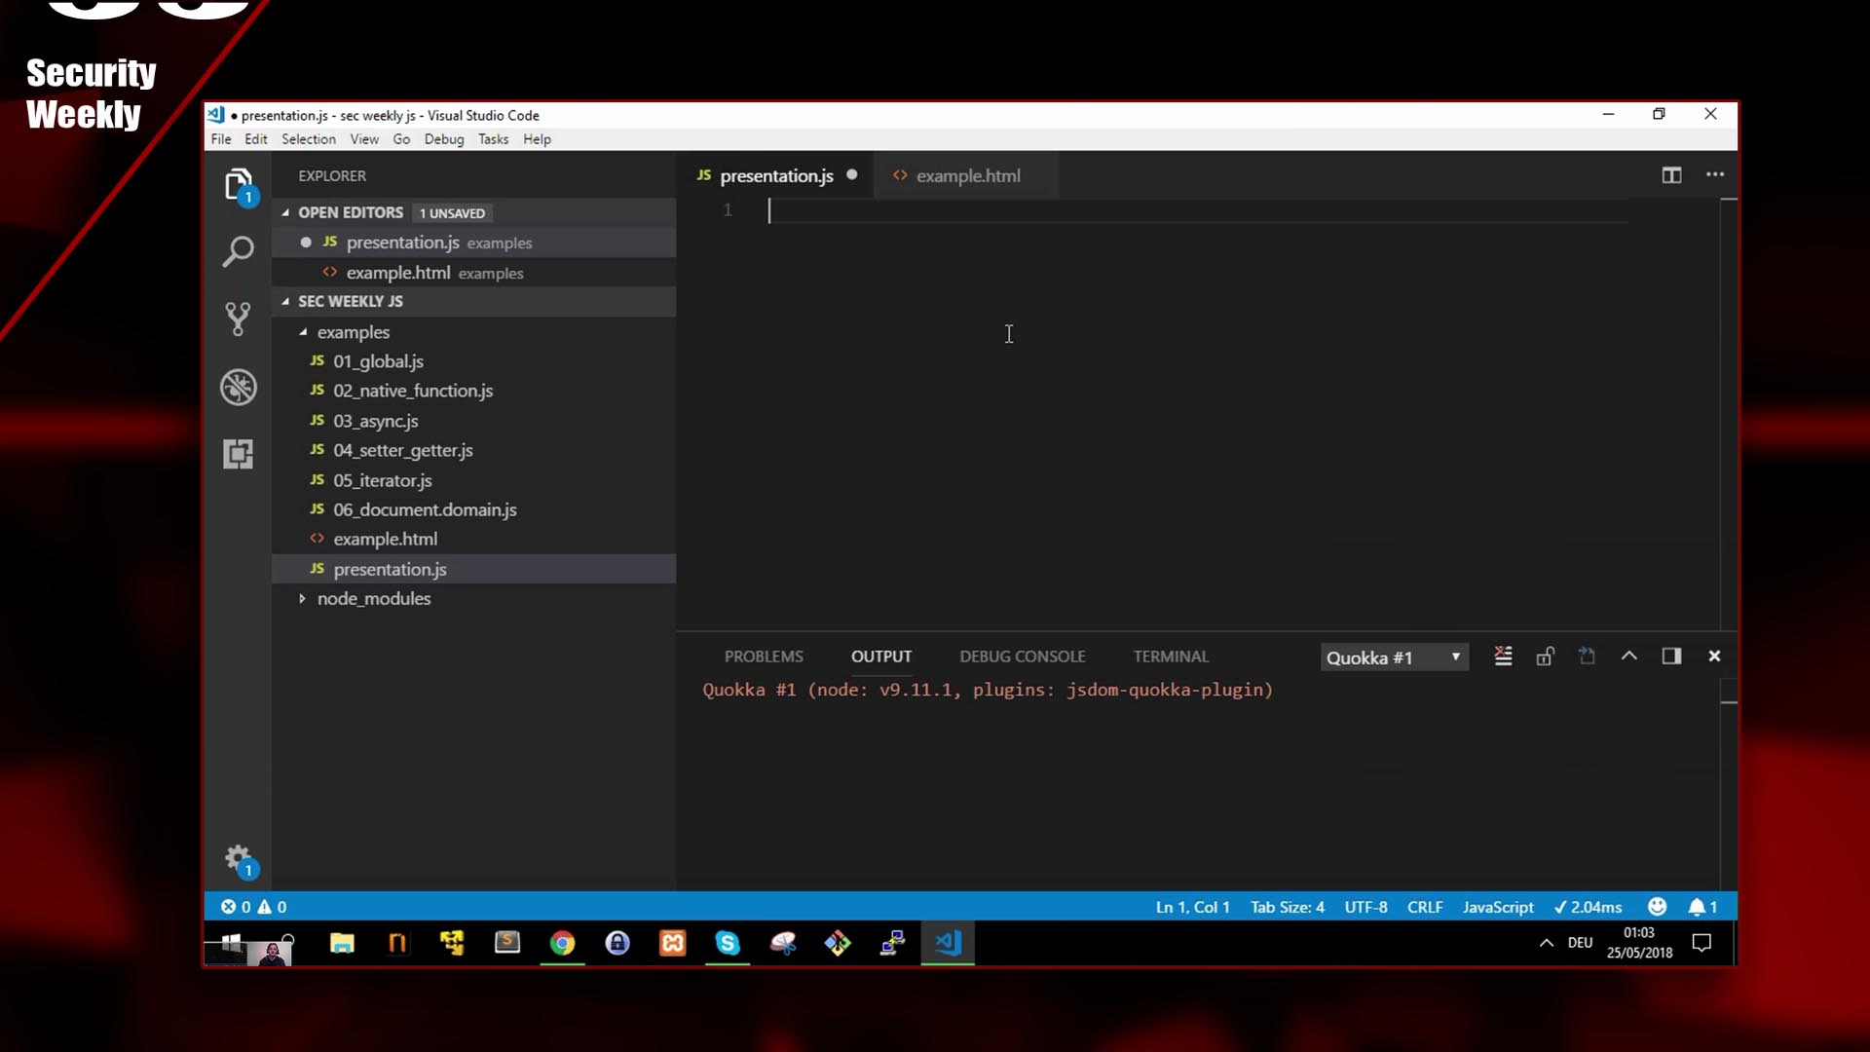Open 05_iterator.js file
Viewport: 1870px width, 1052px height.
click(473, 480)
